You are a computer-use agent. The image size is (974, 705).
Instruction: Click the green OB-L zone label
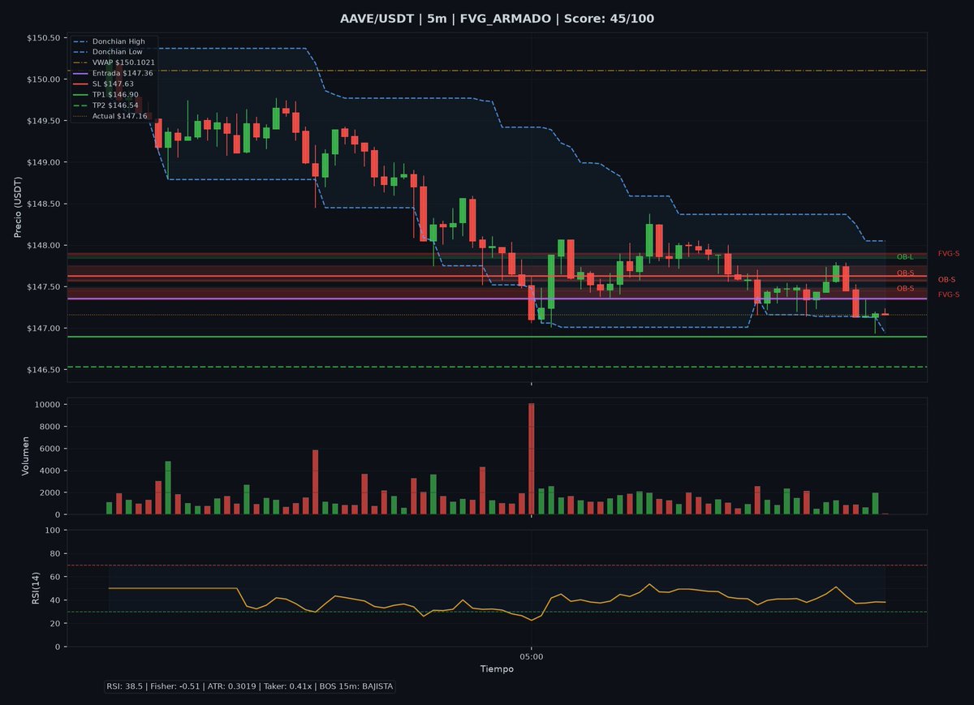pyautogui.click(x=905, y=257)
